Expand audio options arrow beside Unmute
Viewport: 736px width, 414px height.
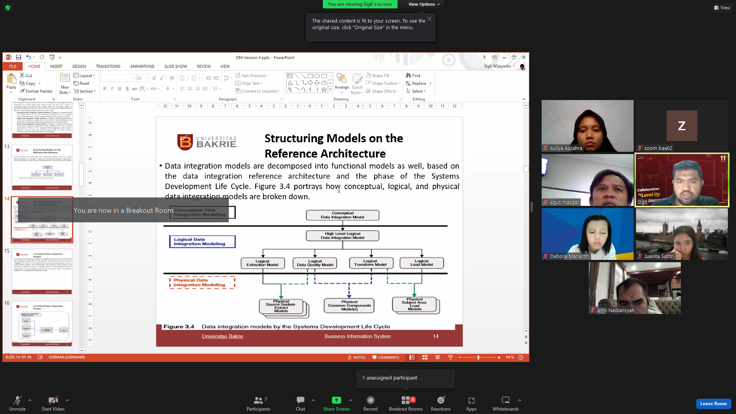tap(30, 400)
